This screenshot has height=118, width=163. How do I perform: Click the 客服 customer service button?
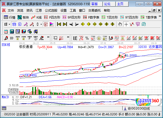(x=96, y=4)
